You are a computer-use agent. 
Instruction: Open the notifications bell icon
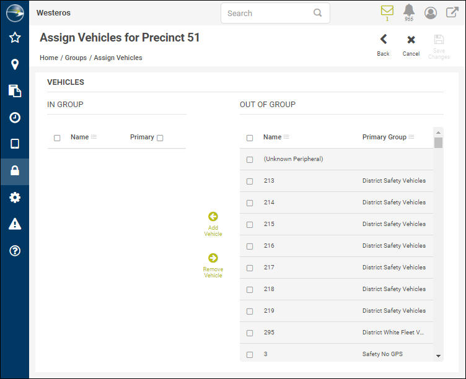point(409,11)
